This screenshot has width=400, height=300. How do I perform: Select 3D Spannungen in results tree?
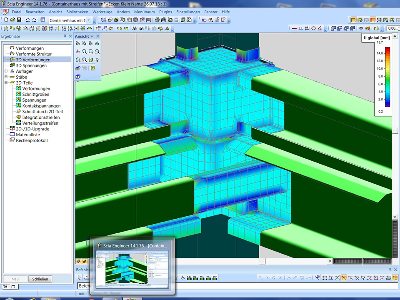[x=31, y=65]
